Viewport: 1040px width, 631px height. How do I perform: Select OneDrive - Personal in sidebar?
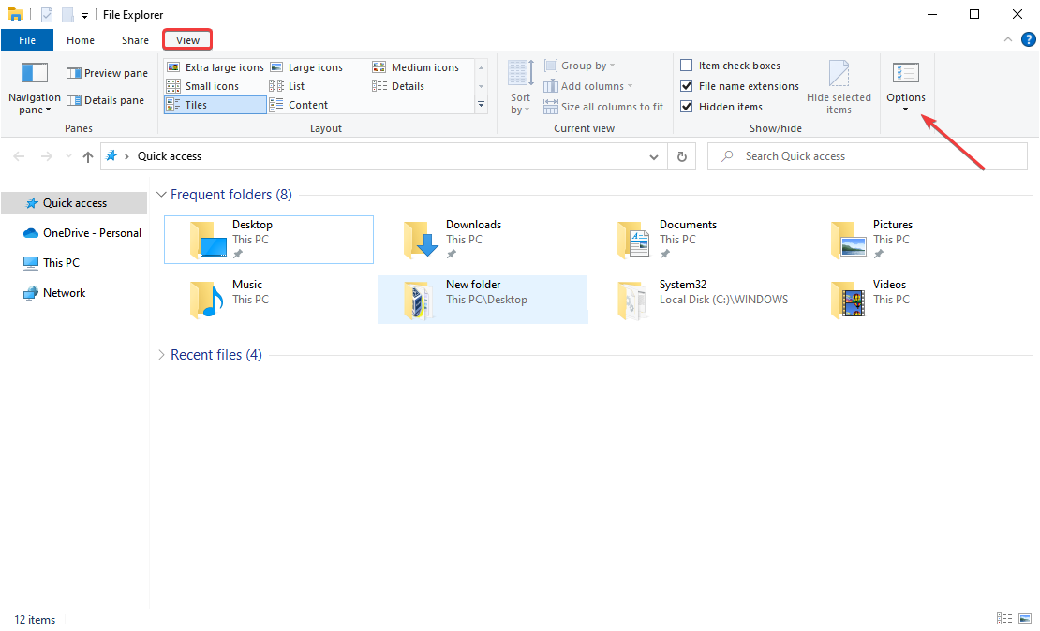pyautogui.click(x=82, y=233)
